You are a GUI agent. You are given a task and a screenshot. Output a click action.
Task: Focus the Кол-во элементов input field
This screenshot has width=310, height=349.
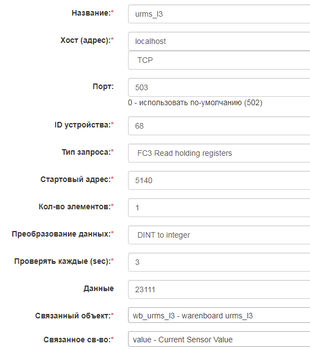click(x=219, y=208)
